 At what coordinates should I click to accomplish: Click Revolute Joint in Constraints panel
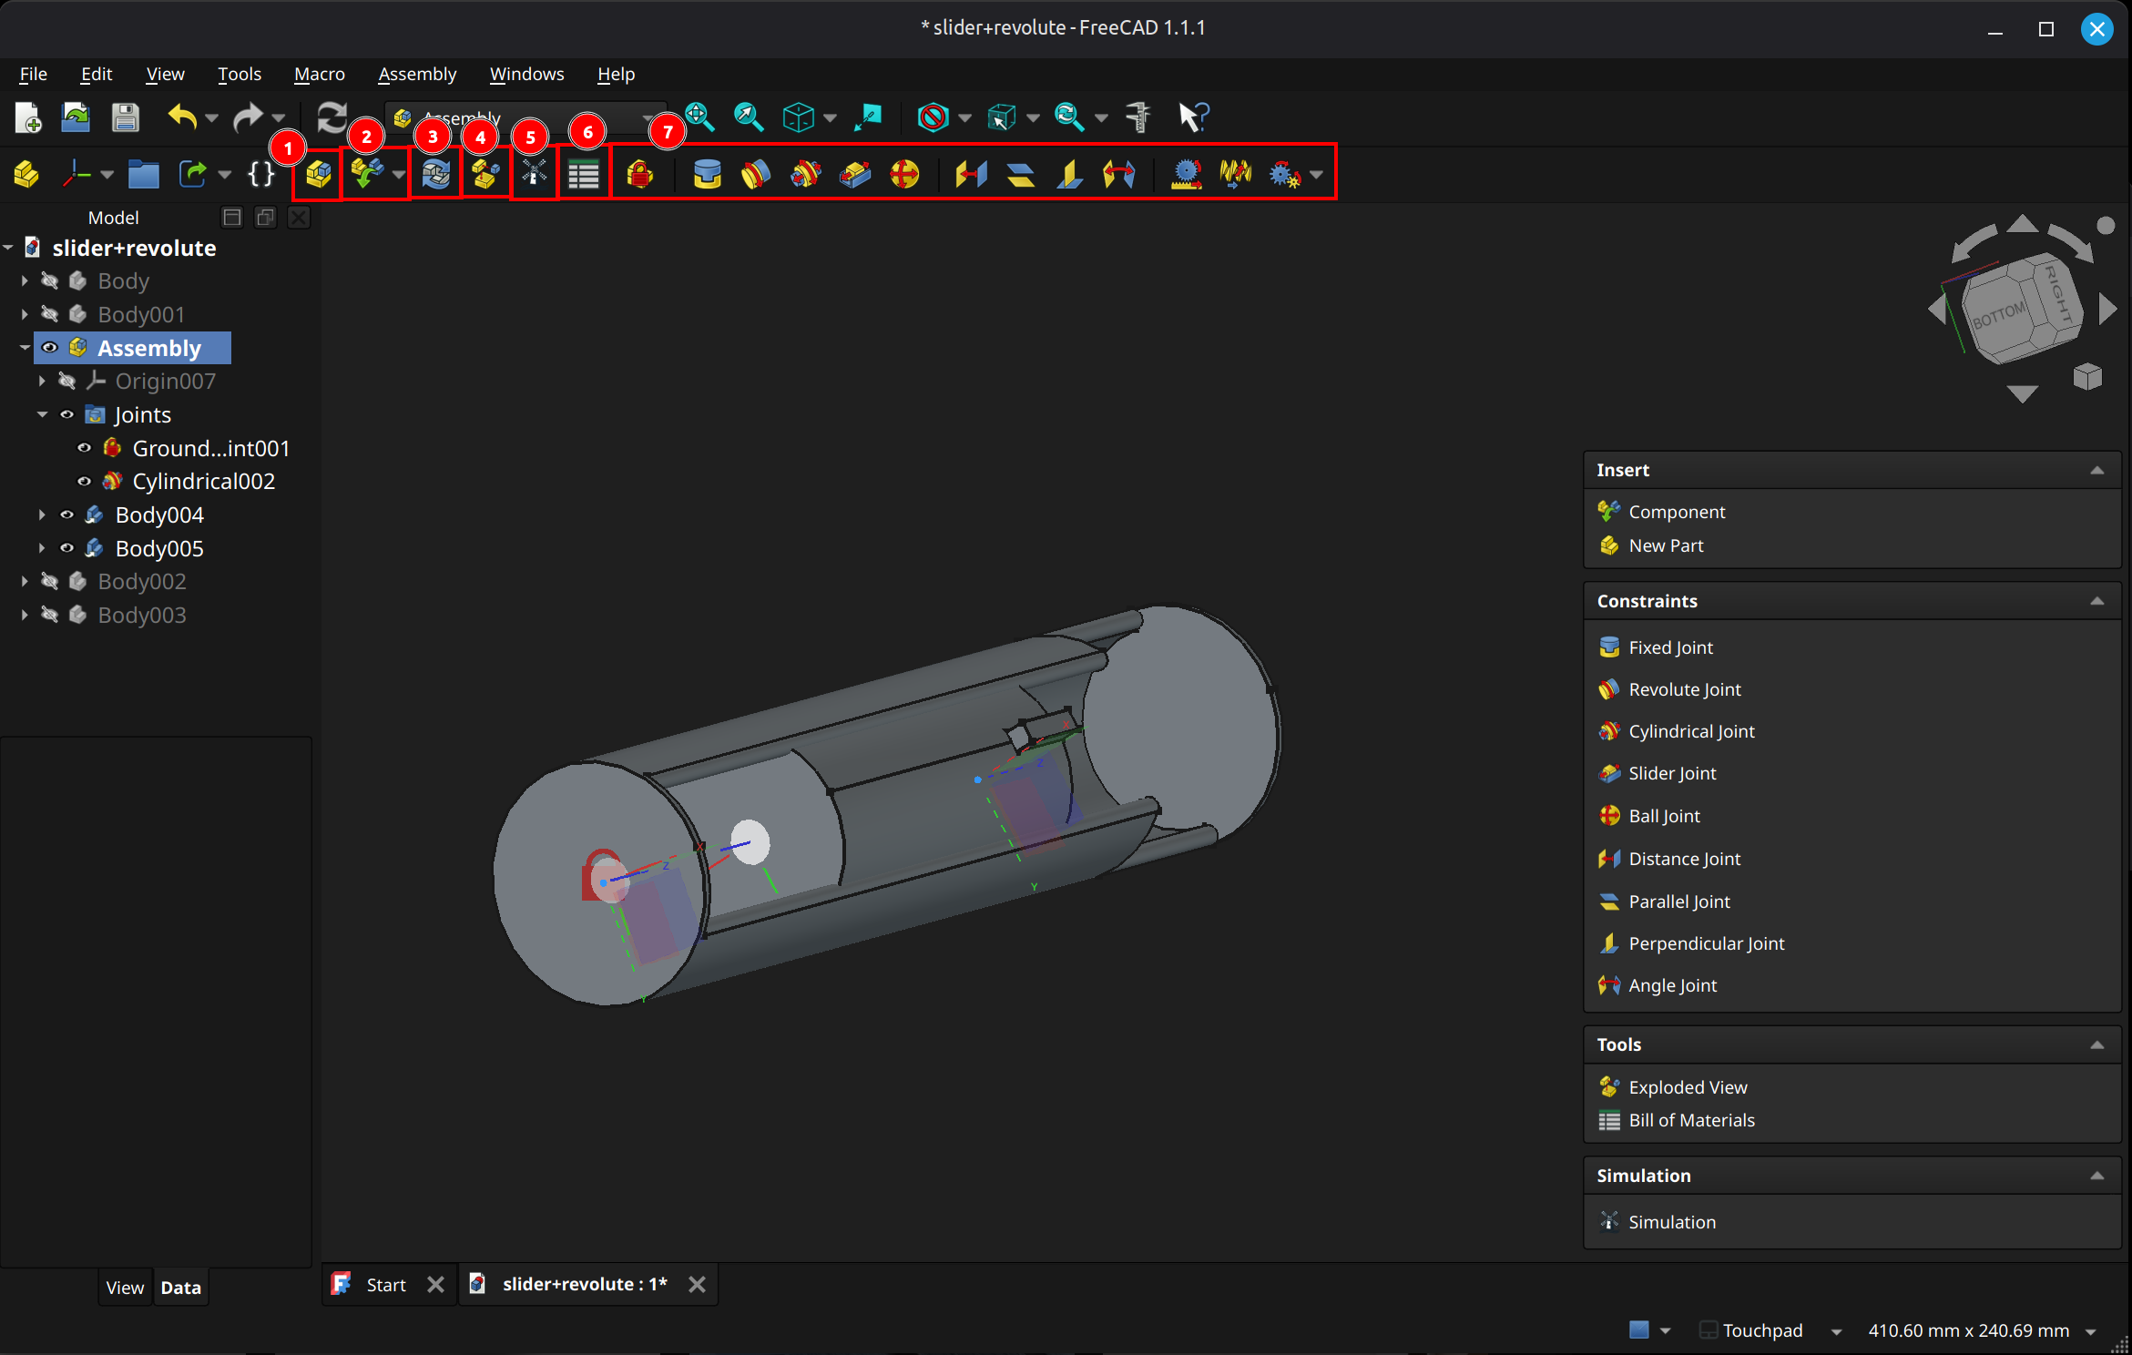click(1685, 689)
